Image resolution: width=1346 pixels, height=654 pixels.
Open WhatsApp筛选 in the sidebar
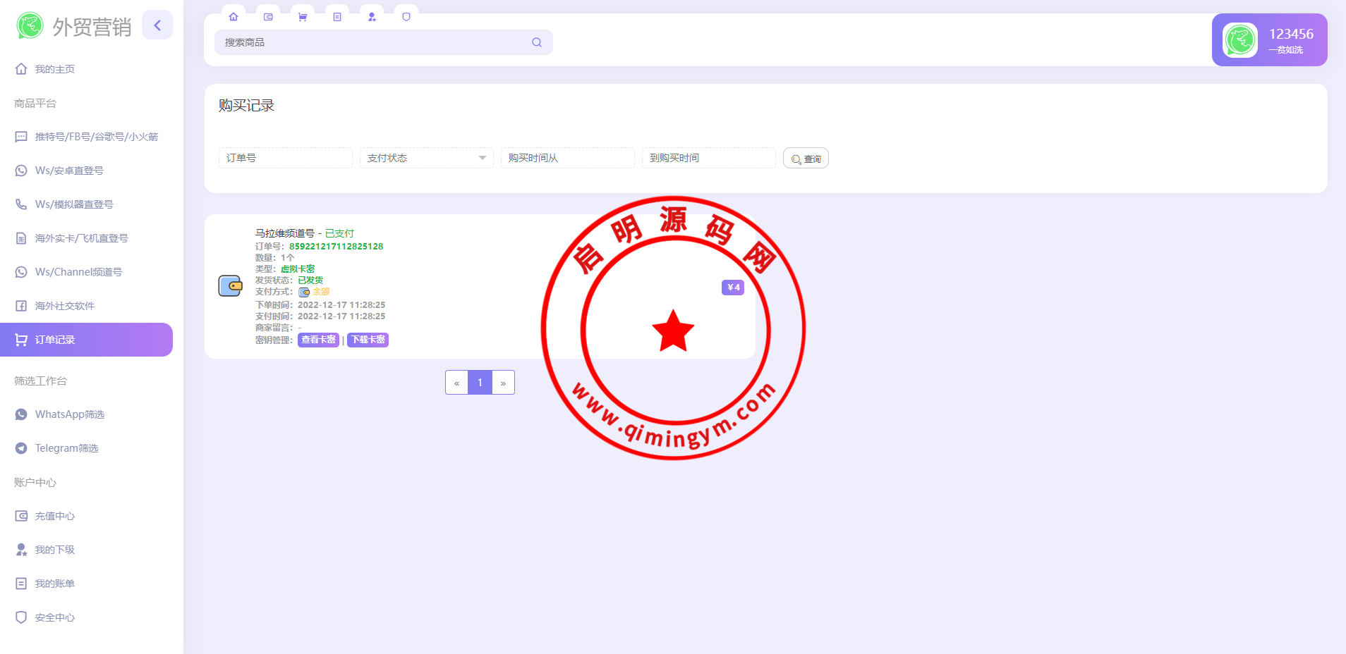[69, 414]
